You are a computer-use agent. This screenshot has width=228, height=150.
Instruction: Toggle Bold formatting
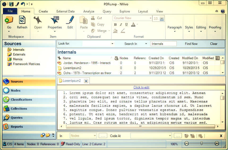(115, 25)
